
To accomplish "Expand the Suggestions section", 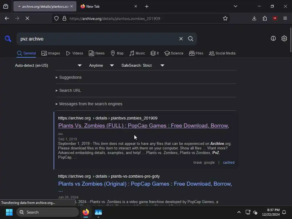I will click(68, 77).
